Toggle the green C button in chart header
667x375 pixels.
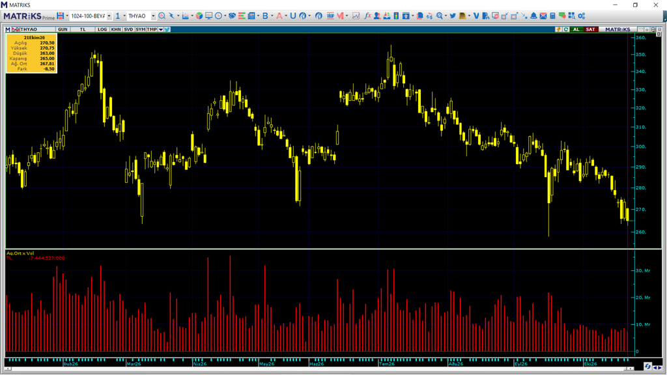pyautogui.click(x=566, y=29)
